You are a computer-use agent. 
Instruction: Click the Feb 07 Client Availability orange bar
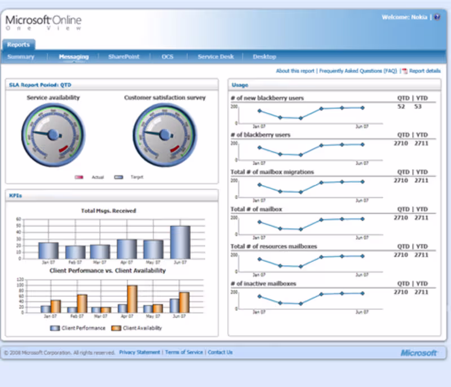pos(82,304)
